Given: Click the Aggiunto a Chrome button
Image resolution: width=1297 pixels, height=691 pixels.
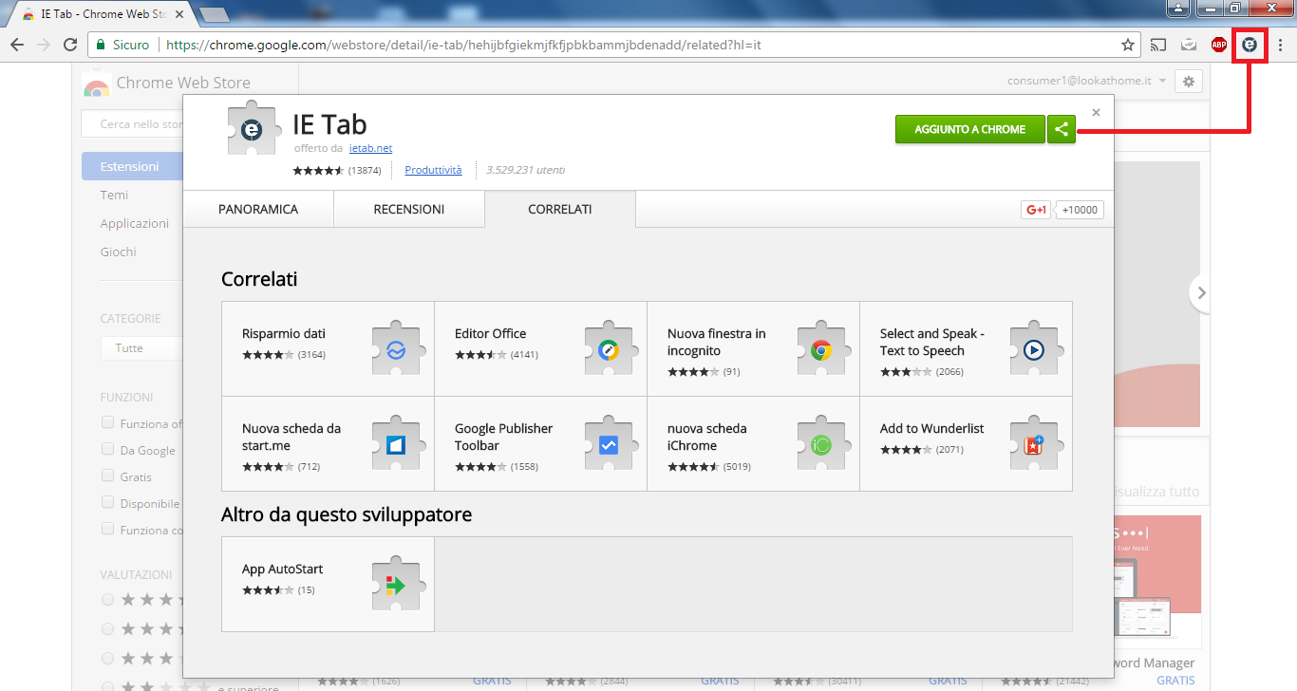Looking at the screenshot, I should [x=970, y=129].
